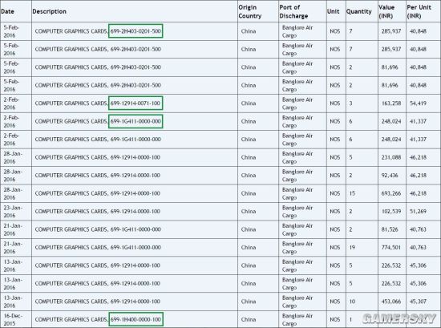The image size is (441, 328).
Task: Click the Value (INR) column header
Action: (x=386, y=11)
